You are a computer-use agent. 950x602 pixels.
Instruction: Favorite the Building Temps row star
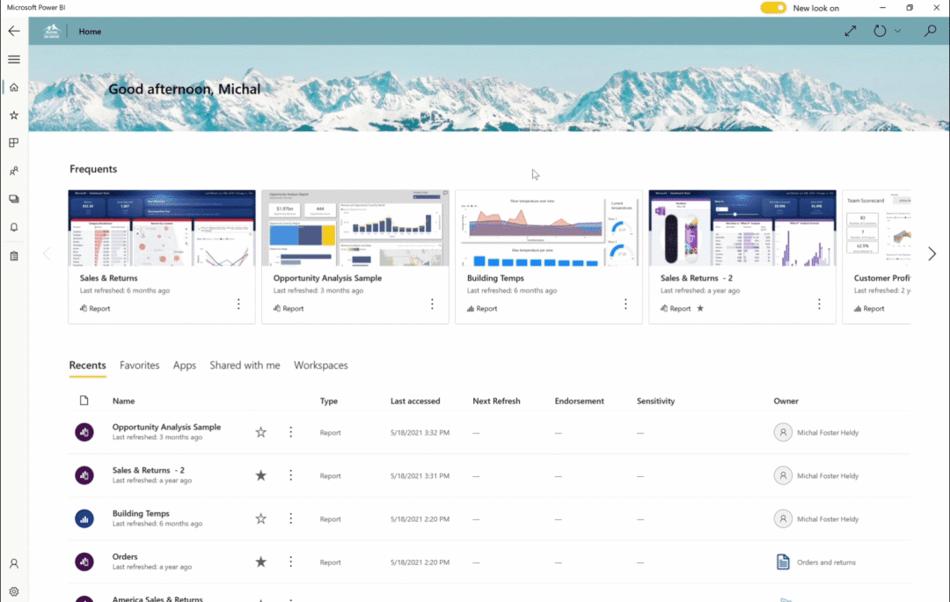click(260, 518)
